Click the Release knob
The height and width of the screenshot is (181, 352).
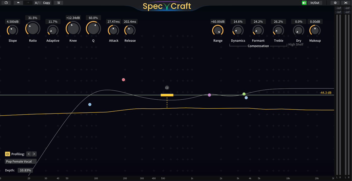pos(130,31)
